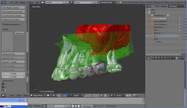Hide the Sinus object with eye icon
The width and height of the screenshot is (187, 108).
[179, 39]
